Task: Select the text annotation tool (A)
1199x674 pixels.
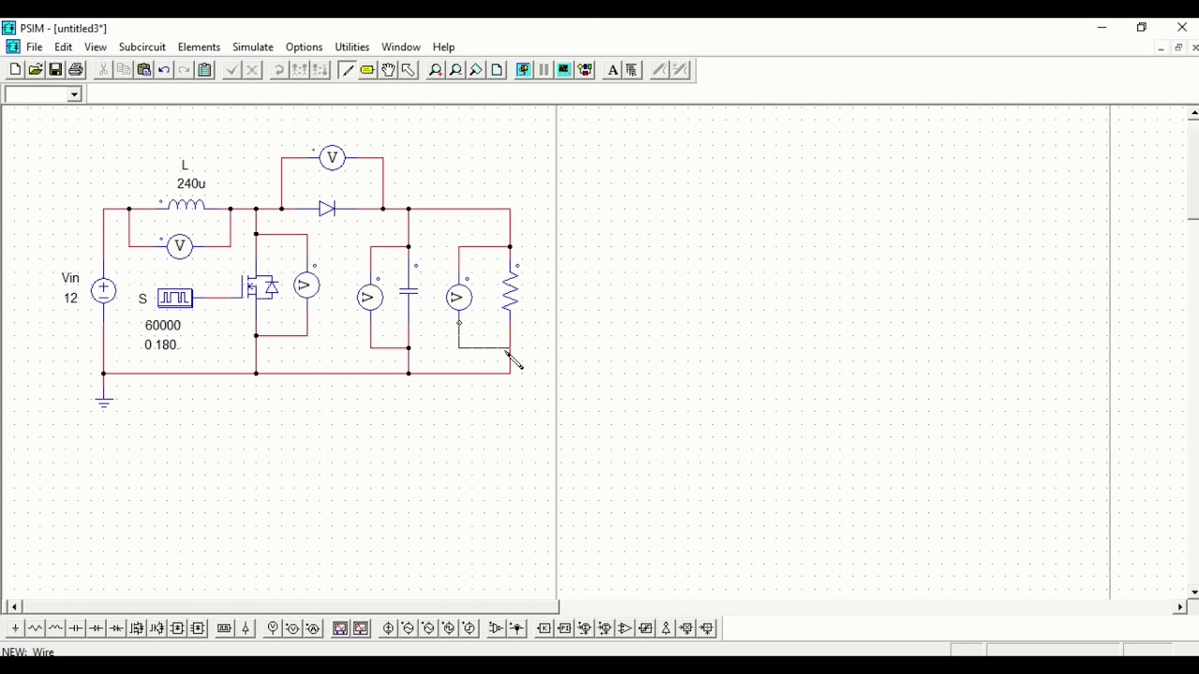Action: [x=613, y=69]
